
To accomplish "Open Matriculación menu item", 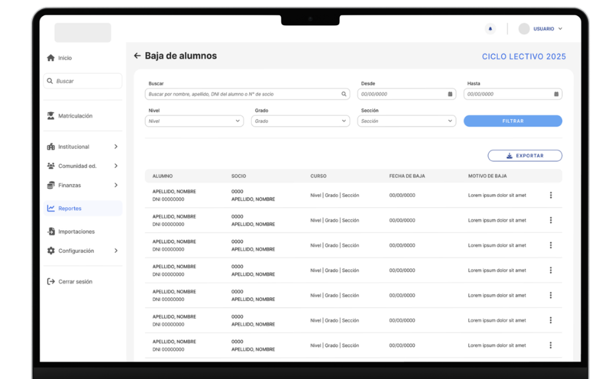I will pyautogui.click(x=75, y=116).
